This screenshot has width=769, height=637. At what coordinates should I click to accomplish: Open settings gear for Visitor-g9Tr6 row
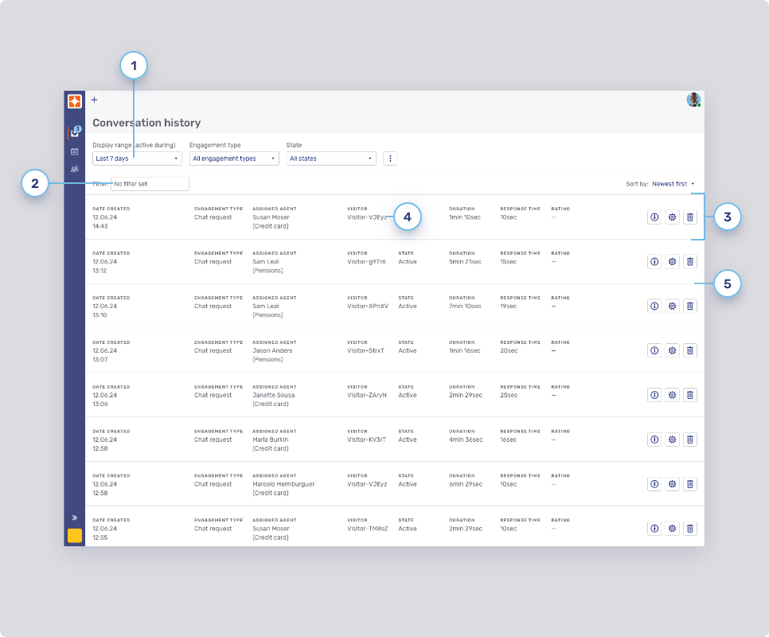672,261
